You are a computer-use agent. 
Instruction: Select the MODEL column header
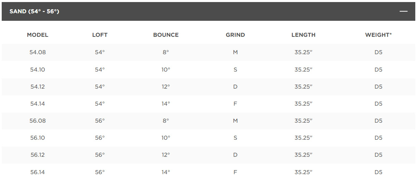[38, 35]
